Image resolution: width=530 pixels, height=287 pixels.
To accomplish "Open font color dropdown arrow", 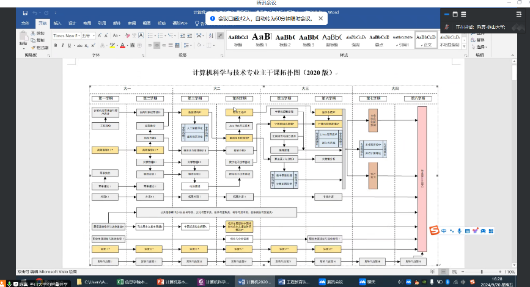I will click(127, 45).
